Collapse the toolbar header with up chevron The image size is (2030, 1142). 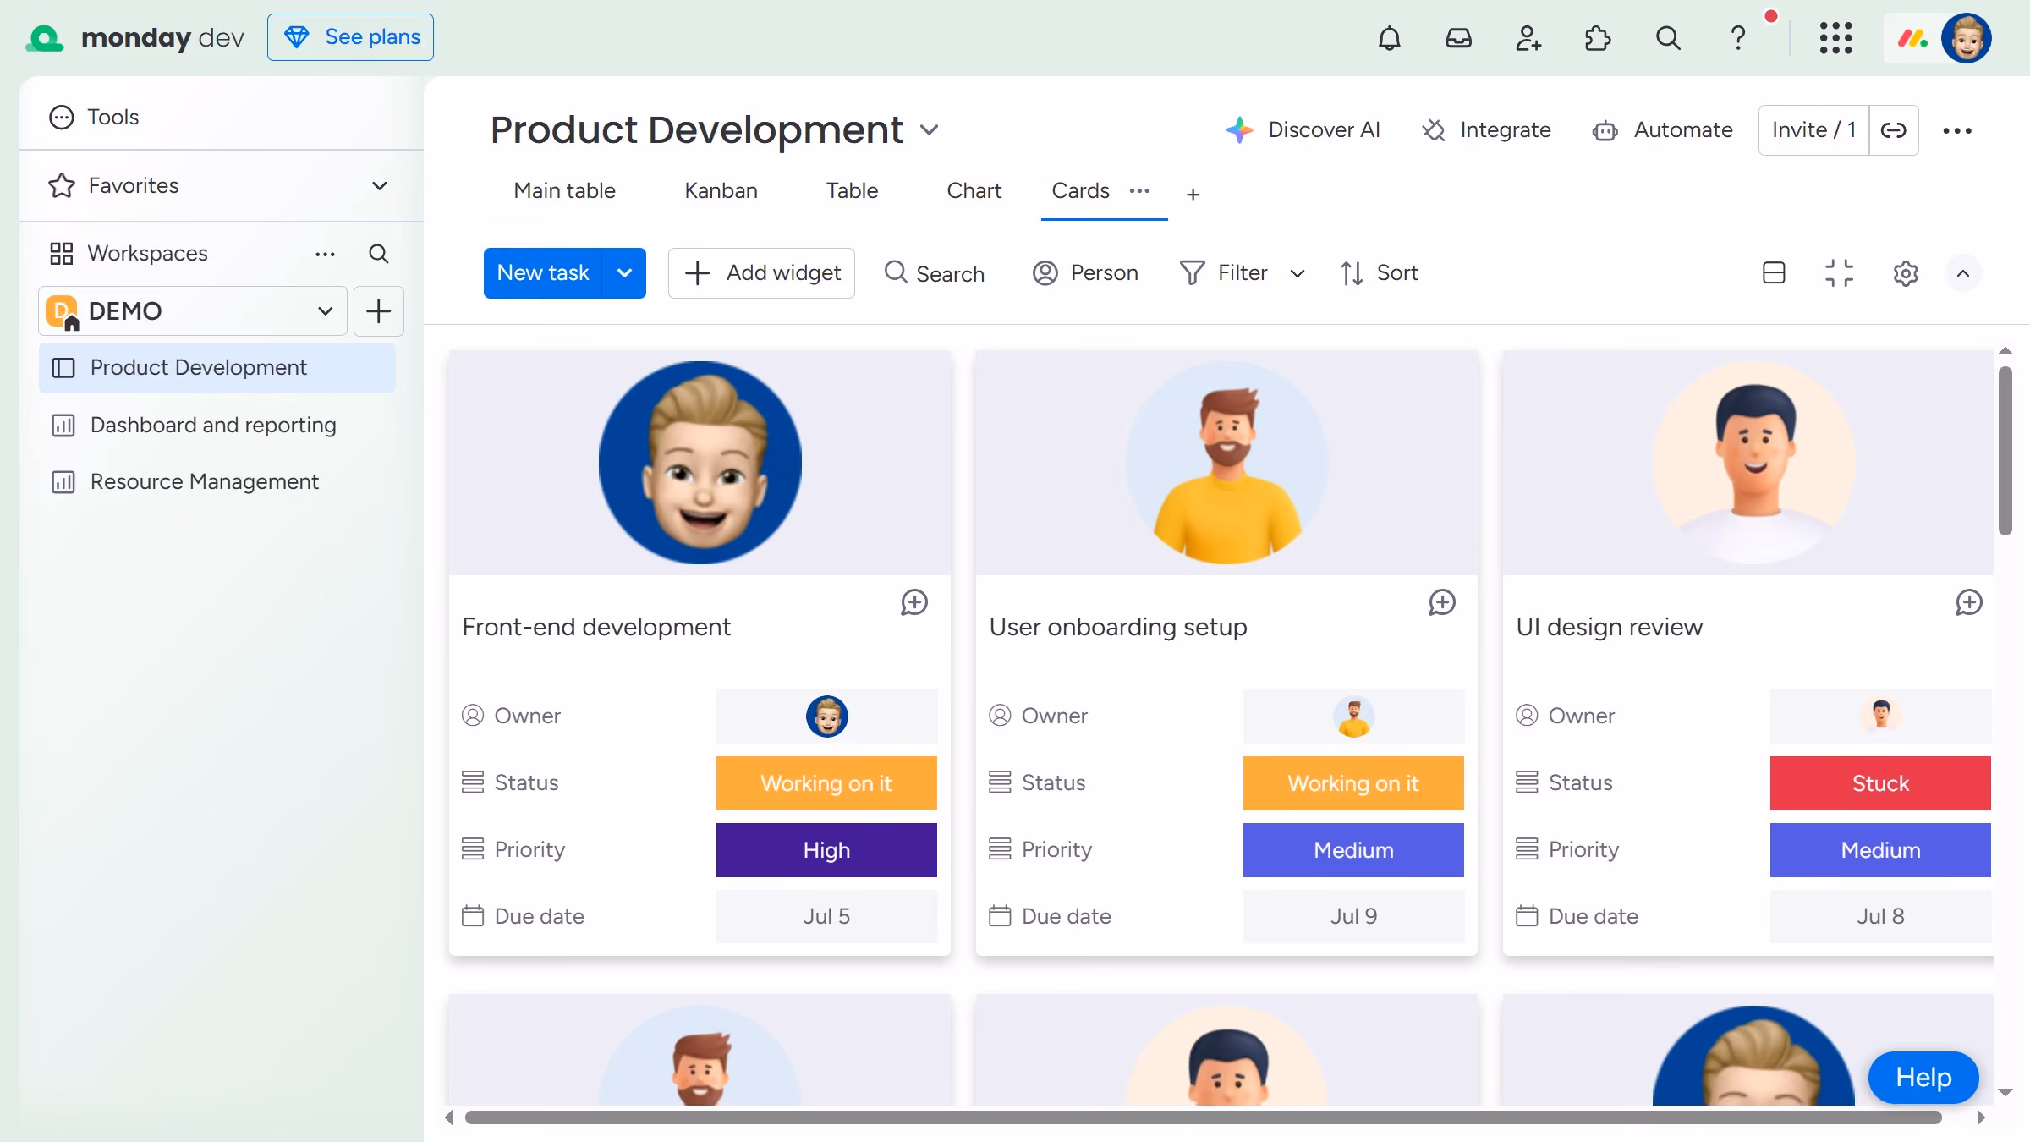pos(1962,273)
